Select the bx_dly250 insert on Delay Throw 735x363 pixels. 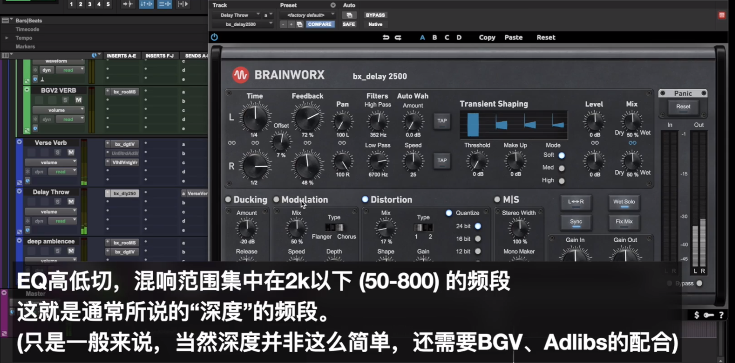pos(124,193)
